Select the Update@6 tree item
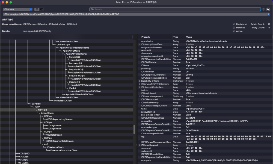The width and height of the screenshot is (273, 164). click(x=74, y=82)
